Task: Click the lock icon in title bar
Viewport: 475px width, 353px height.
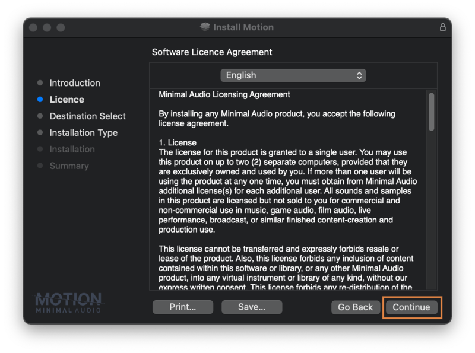Action: [x=442, y=27]
